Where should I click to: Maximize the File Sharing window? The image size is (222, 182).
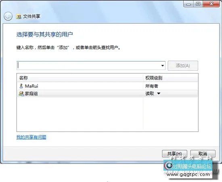point(198,4)
